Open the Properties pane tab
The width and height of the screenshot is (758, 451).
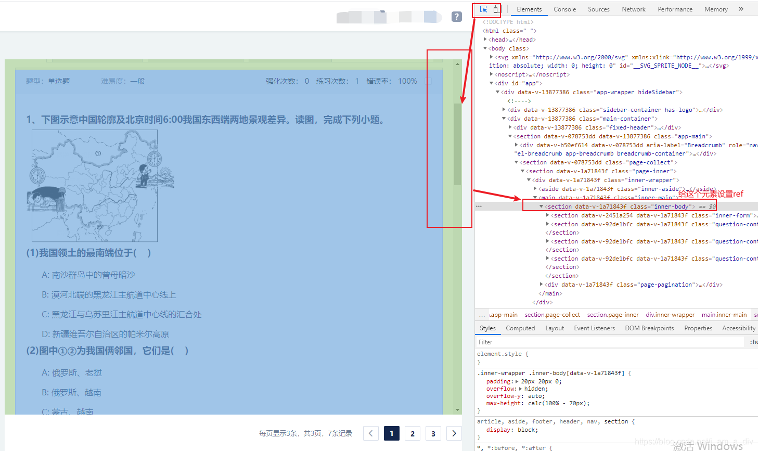click(x=698, y=328)
